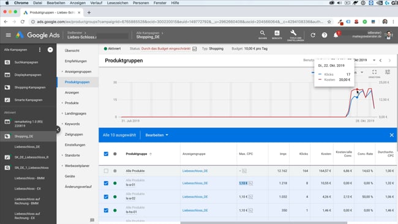Uncheck the ls-a-02 row checkbox
Viewport: 398px width, 224px height.
[106, 197]
